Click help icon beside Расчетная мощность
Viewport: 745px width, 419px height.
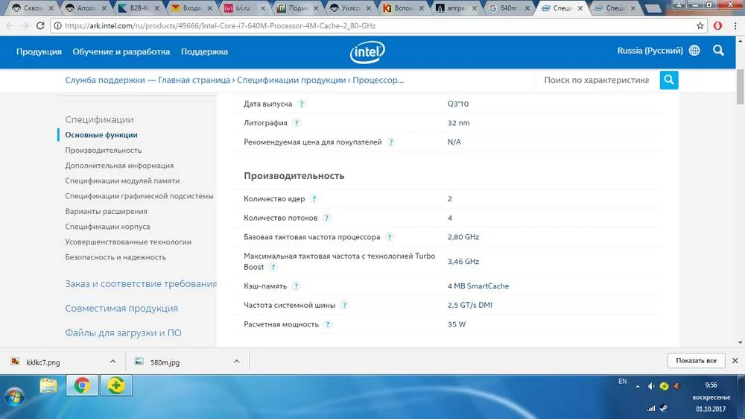pos(328,324)
